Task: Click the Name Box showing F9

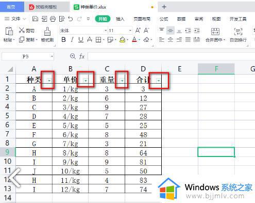Action: [28, 56]
